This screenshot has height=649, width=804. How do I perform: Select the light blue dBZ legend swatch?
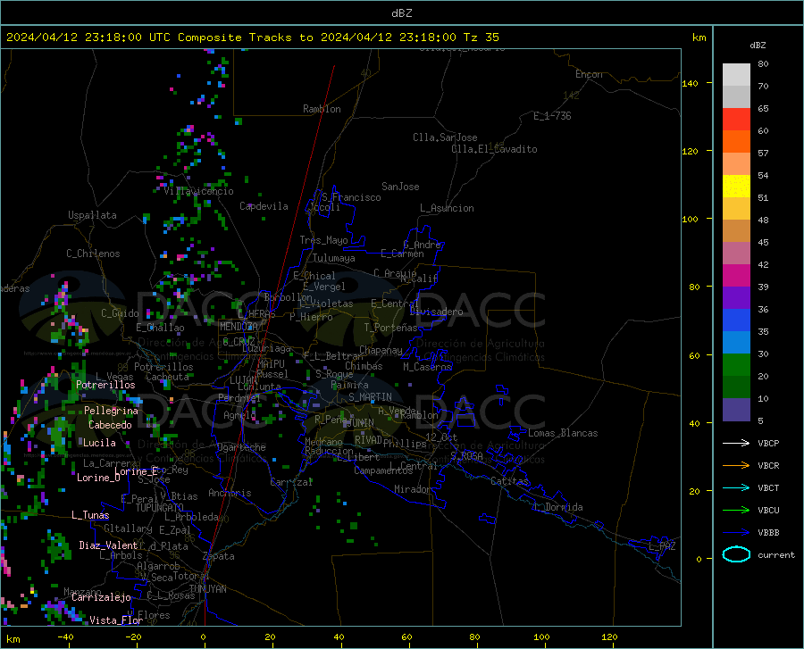tap(736, 343)
